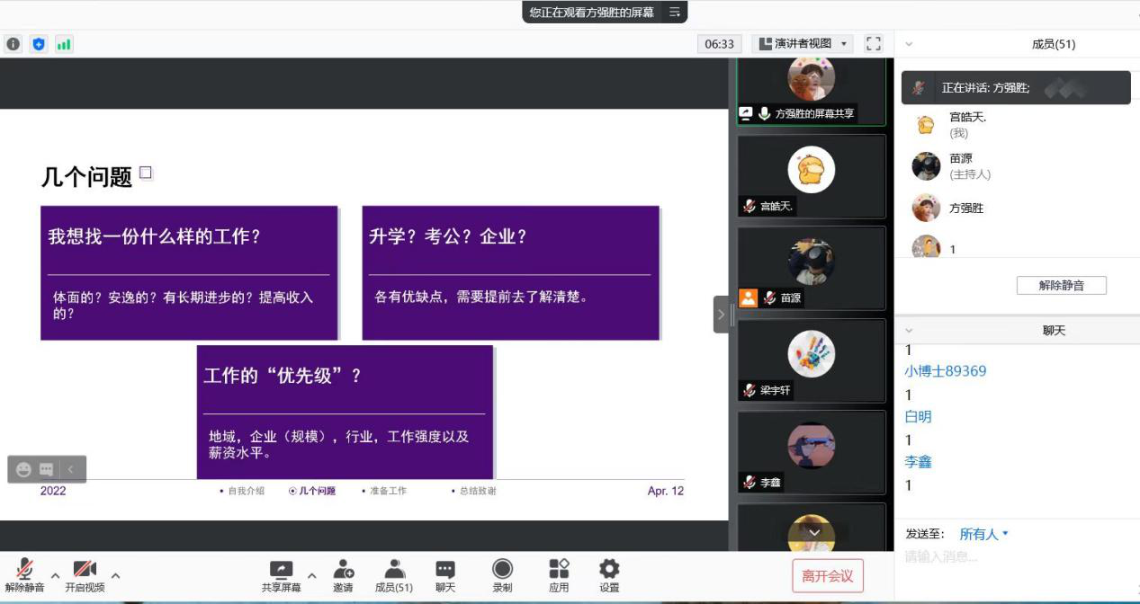Start recording with 录制 button
Image resolution: width=1140 pixels, height=604 pixels.
coord(502,575)
